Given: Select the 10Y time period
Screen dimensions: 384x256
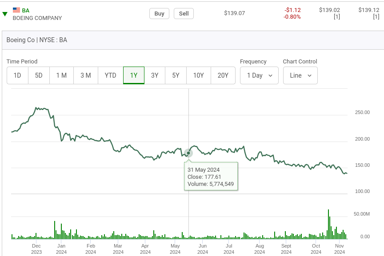Looking at the screenshot, I should point(199,75).
